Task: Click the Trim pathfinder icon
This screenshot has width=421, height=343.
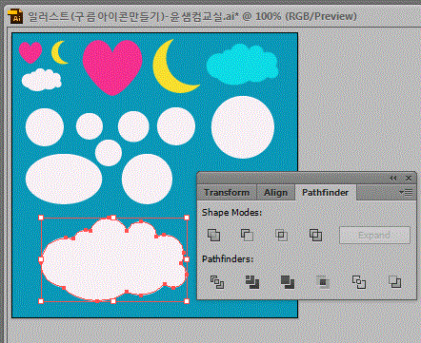Action: [252, 282]
